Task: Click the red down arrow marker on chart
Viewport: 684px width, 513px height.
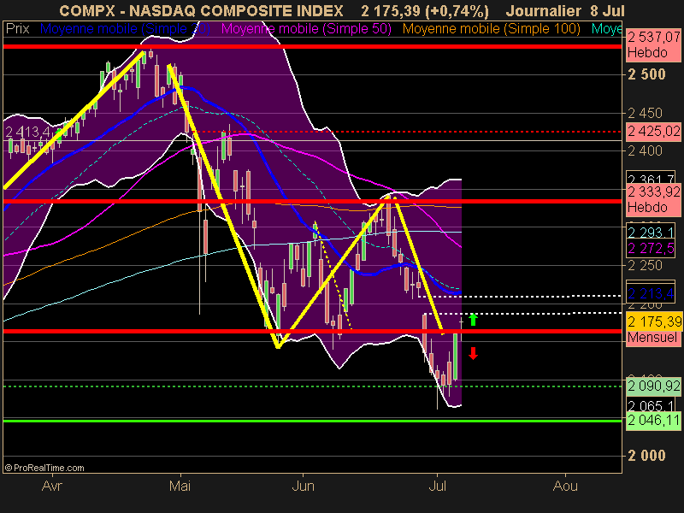Action: [473, 353]
